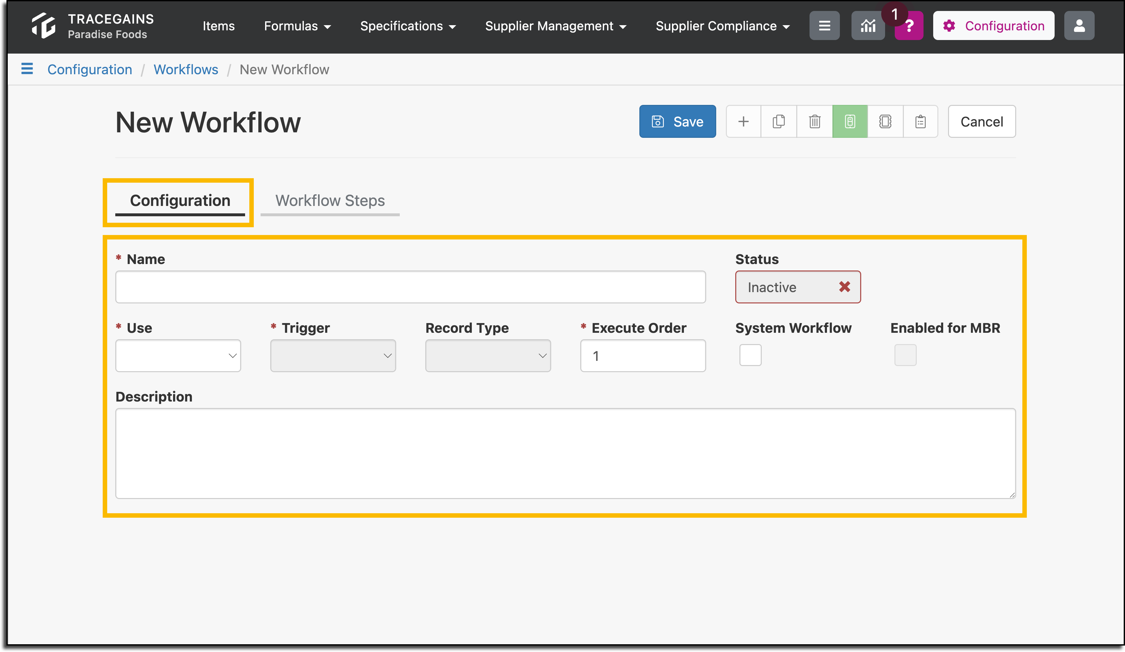Click the Description text area

tap(566, 453)
